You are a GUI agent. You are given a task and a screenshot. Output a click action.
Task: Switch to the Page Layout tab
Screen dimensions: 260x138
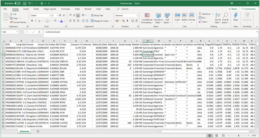tap(50, 9)
